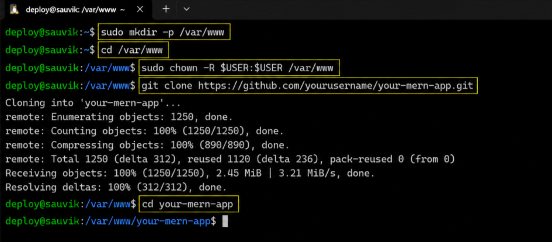Click 'Receiving objects: 100% (1250/1250)' line
The height and width of the screenshot is (242, 552).
190,174
